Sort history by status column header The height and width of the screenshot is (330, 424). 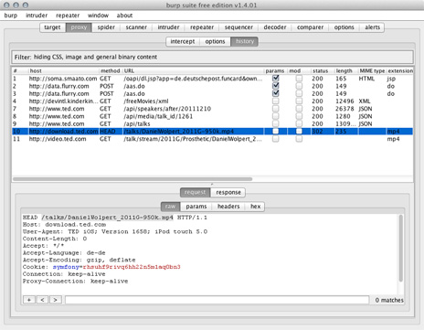pos(320,70)
